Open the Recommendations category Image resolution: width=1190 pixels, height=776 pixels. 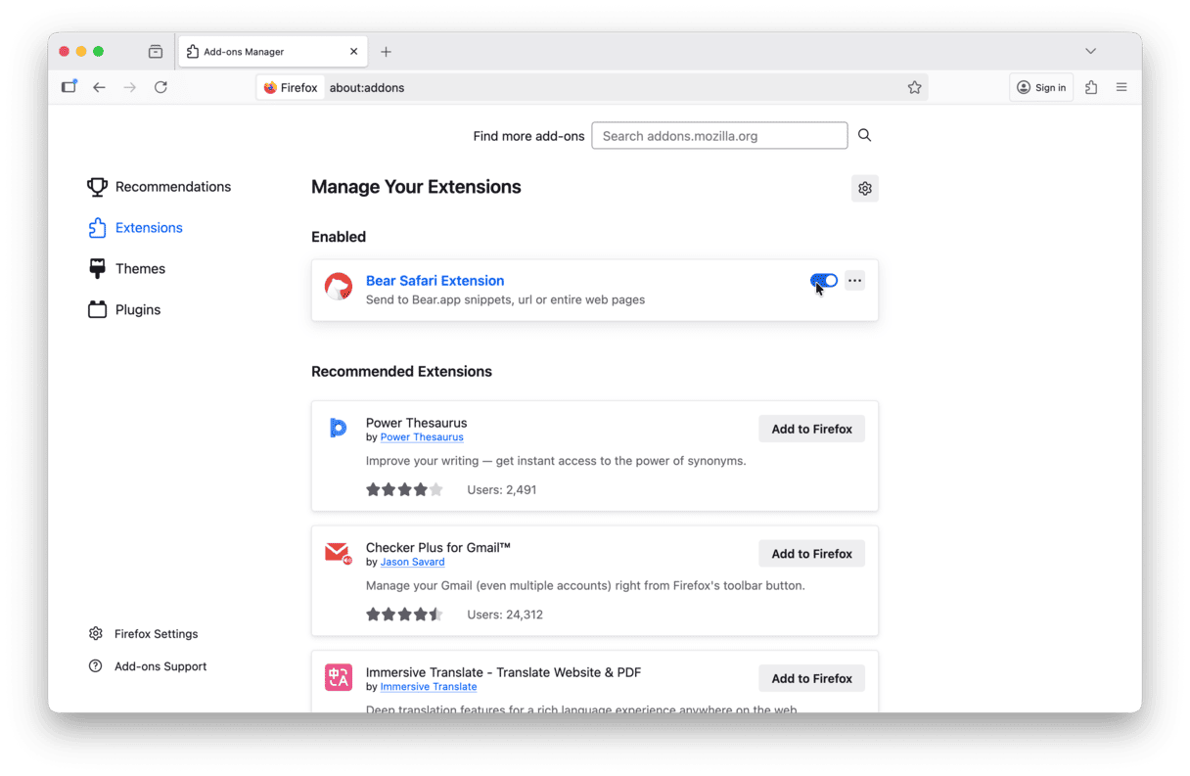click(x=172, y=187)
